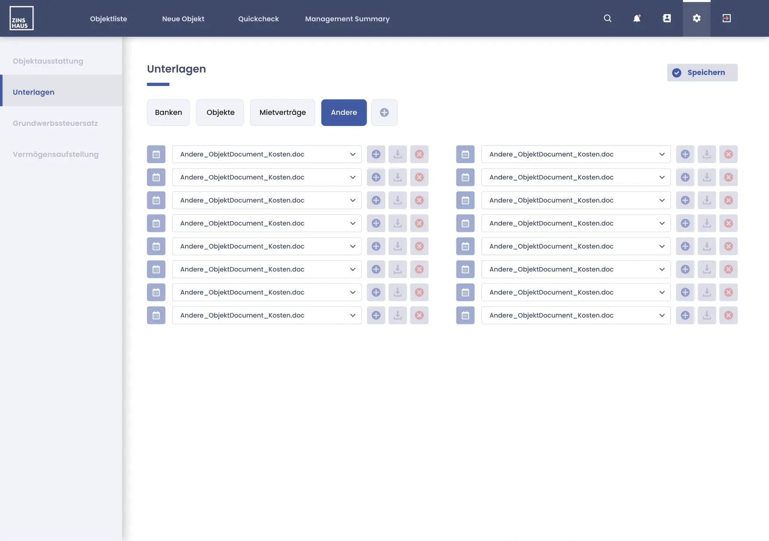
Task: Open dropdown on last right-column document
Action: (662, 315)
